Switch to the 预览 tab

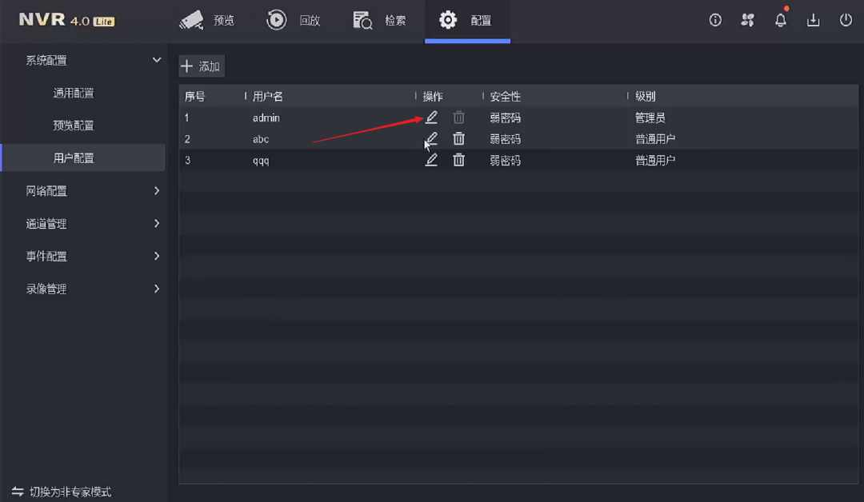pyautogui.click(x=207, y=21)
